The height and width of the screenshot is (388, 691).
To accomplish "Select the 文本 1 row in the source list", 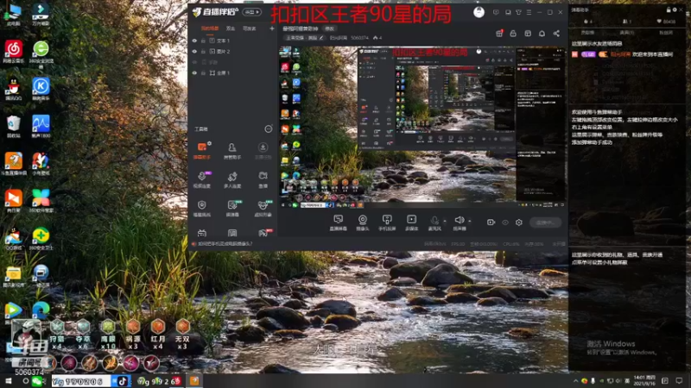I will 231,41.
